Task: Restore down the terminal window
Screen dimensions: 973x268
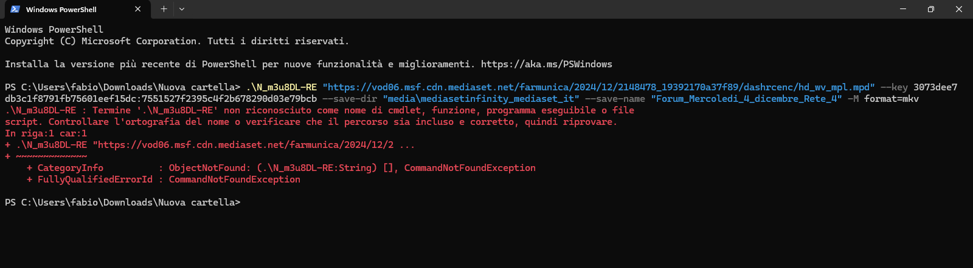Action: click(x=930, y=9)
